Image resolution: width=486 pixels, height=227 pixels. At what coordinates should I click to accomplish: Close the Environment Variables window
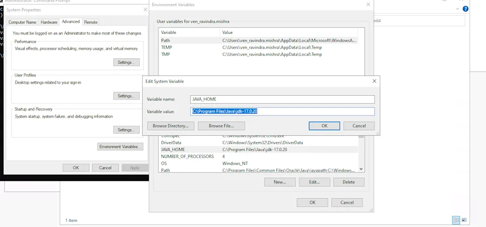[x=368, y=5]
